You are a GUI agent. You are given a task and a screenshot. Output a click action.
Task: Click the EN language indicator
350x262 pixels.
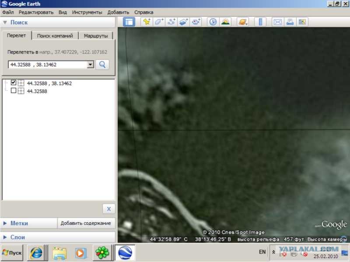point(262,252)
